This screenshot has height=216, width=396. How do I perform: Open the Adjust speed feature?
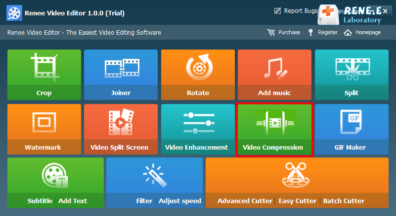point(180,201)
